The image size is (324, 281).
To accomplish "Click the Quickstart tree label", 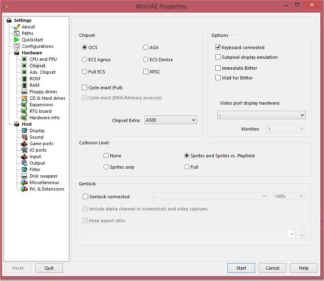I will tap(32, 40).
